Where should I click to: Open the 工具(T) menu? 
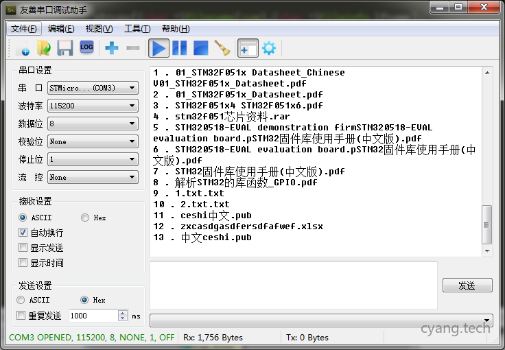coord(137,28)
